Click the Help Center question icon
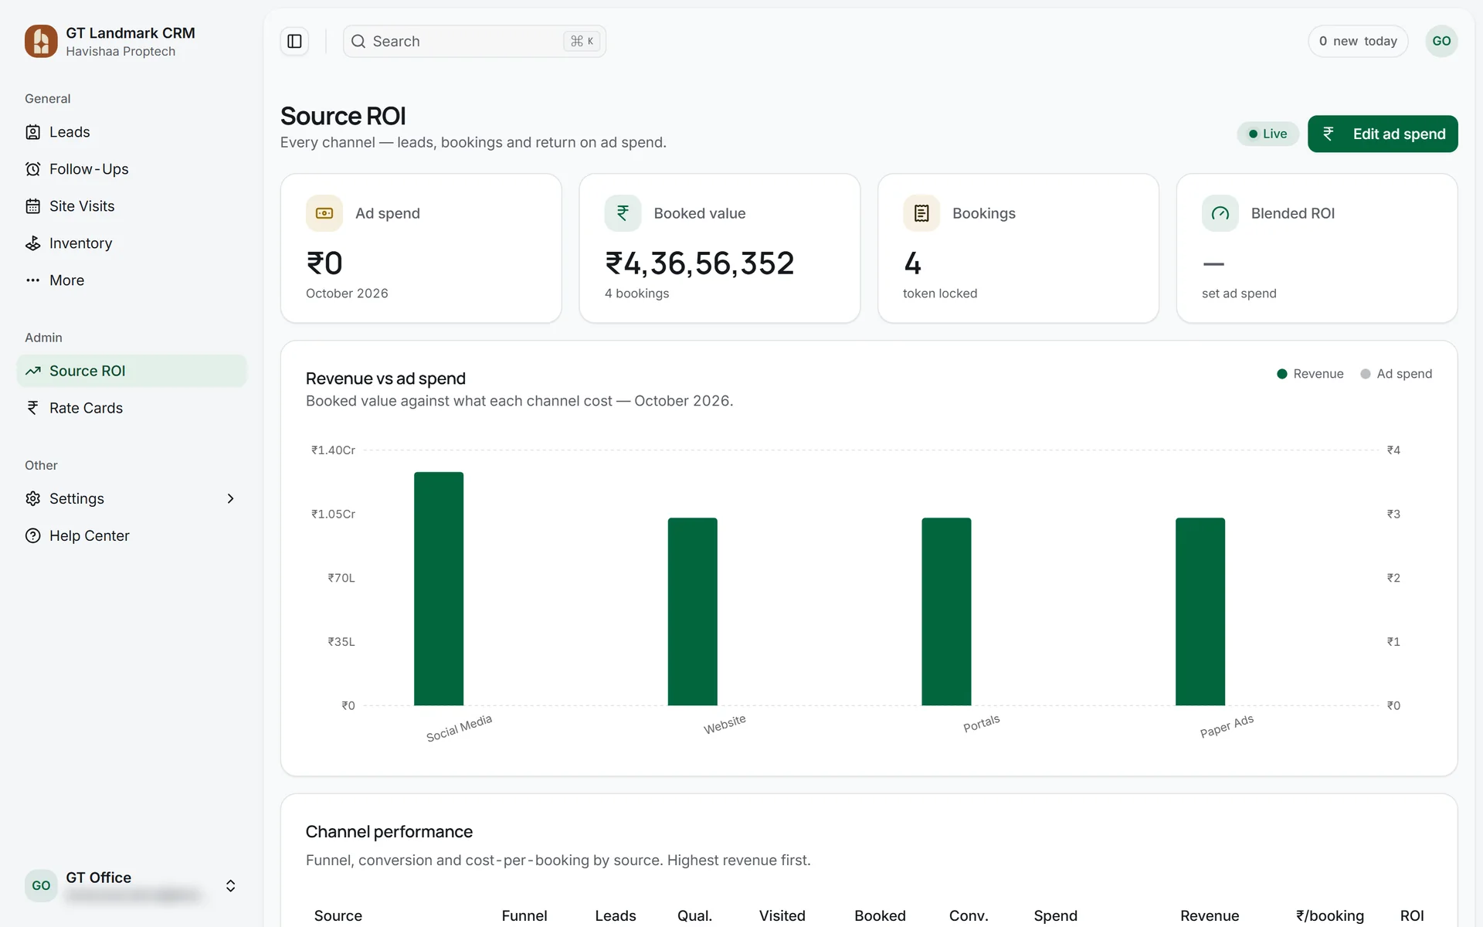This screenshot has height=927, width=1483. 32,535
